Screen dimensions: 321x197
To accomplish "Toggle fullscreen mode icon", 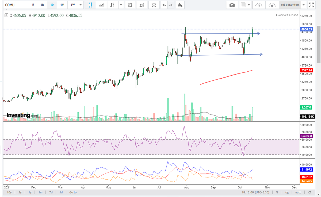I will pos(311,5).
